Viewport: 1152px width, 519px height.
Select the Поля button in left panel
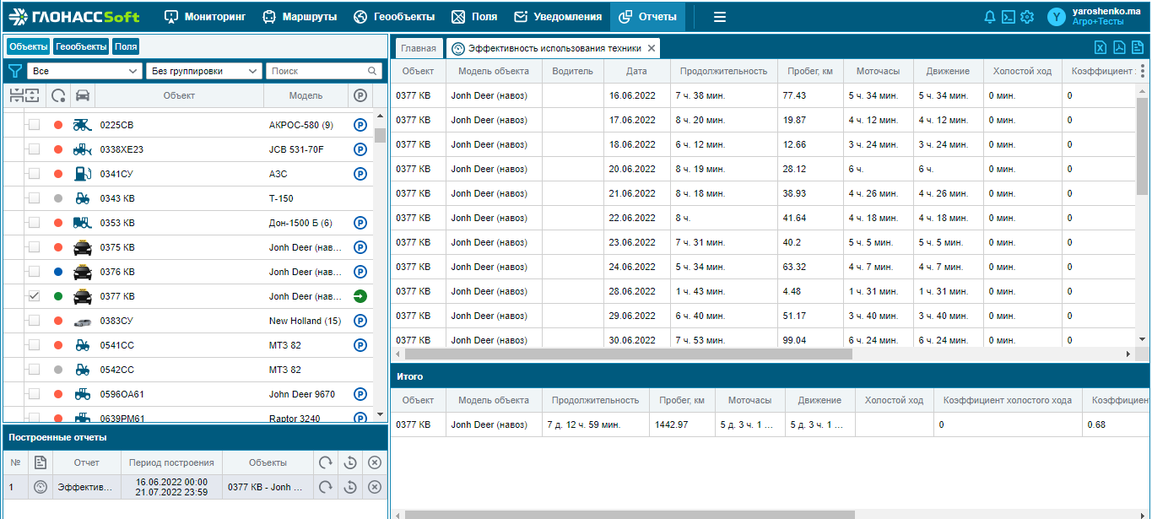tap(126, 46)
